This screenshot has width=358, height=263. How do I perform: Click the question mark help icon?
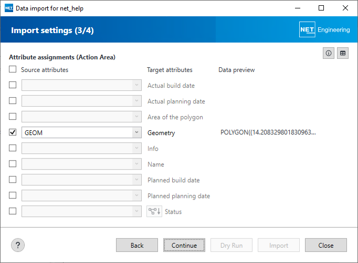[18, 245]
